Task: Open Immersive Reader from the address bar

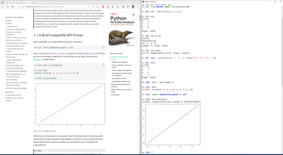Action: click(x=93, y=7)
